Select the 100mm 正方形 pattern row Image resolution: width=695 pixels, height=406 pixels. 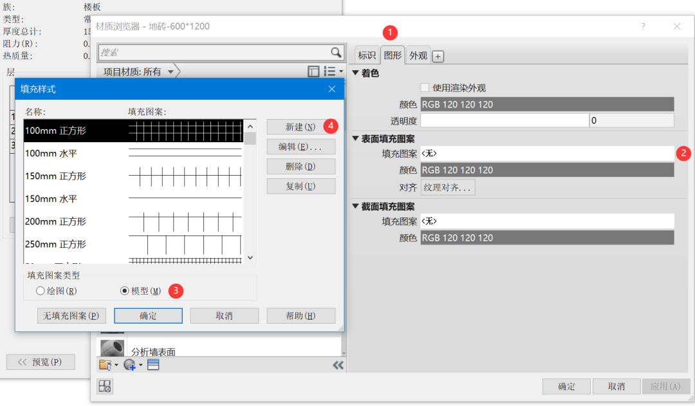(133, 131)
